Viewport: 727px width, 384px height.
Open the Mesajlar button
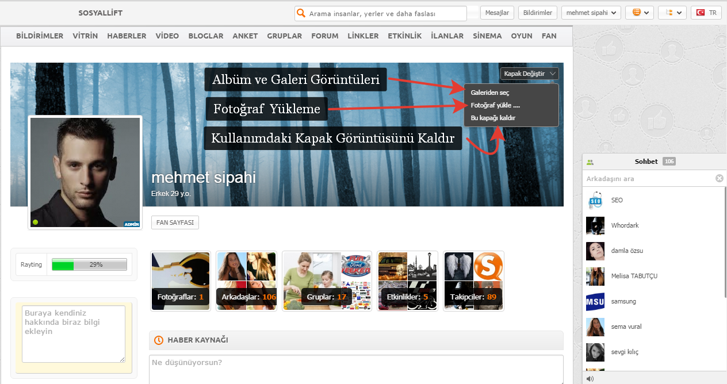[497, 13]
